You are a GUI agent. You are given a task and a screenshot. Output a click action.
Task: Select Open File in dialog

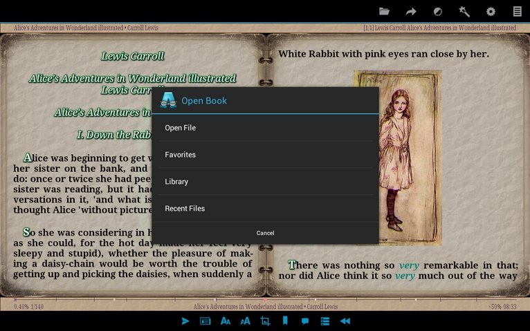(265, 128)
